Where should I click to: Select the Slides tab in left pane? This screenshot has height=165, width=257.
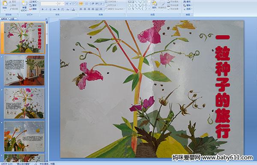point(4,19)
